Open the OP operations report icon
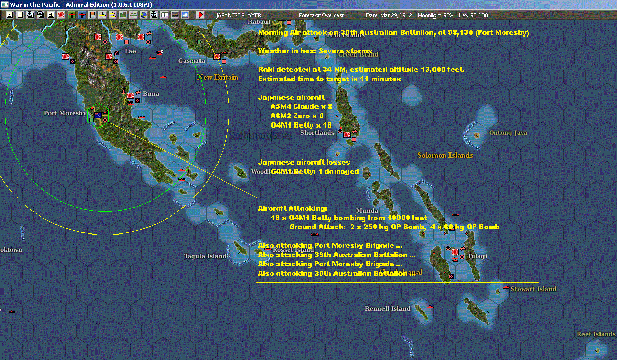The width and height of the screenshot is (617, 360). tap(164, 15)
